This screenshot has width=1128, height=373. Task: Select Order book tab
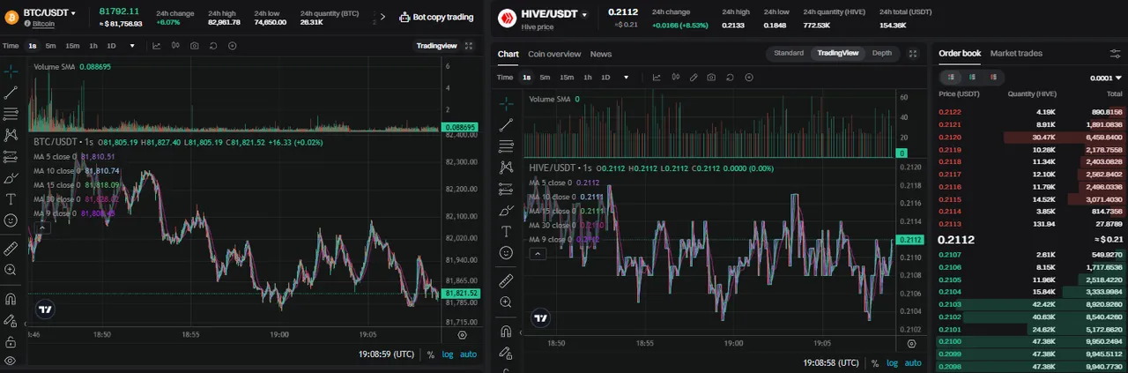[960, 54]
